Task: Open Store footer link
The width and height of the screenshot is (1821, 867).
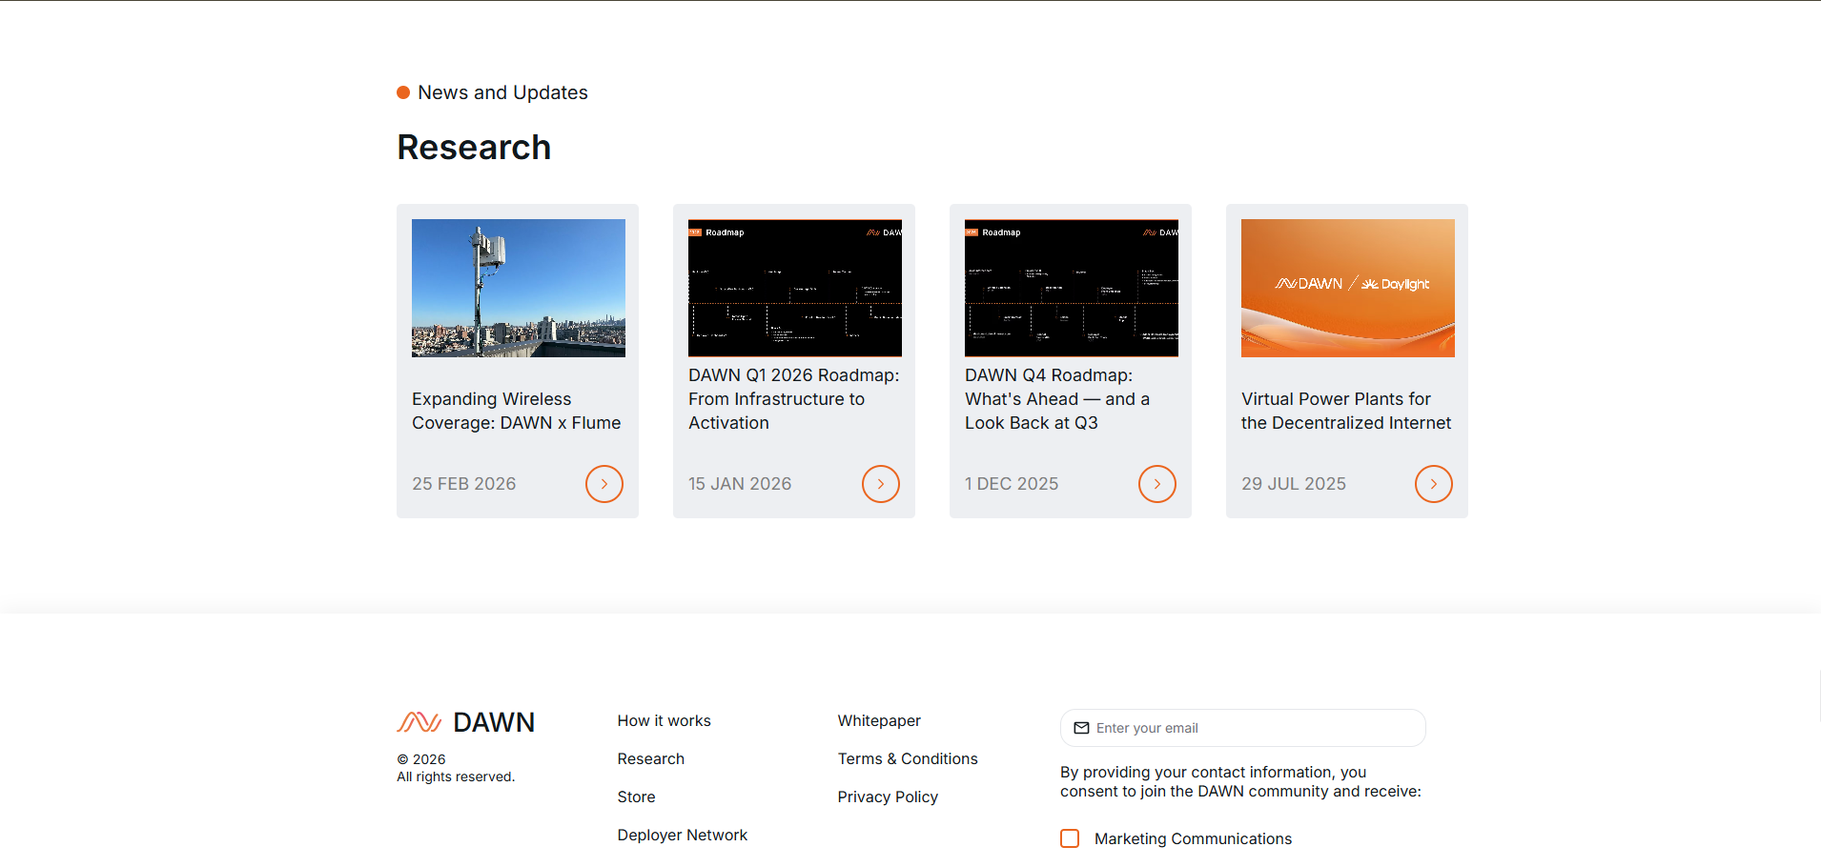Action: coord(636,797)
